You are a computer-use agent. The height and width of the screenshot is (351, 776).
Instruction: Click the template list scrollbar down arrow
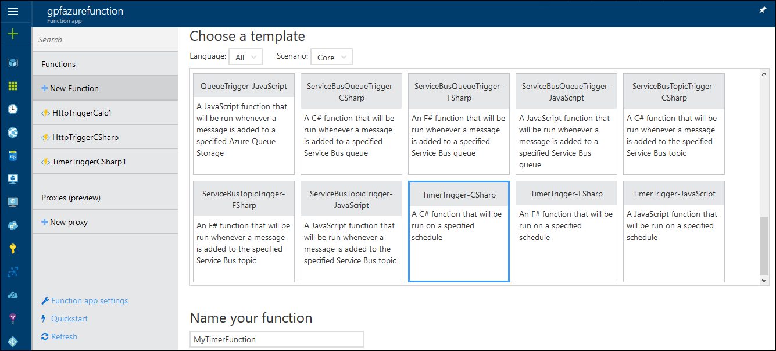pyautogui.click(x=764, y=280)
